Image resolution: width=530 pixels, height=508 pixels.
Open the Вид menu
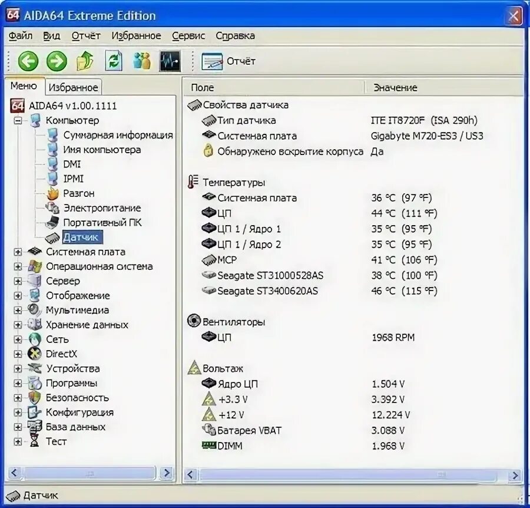[51, 36]
